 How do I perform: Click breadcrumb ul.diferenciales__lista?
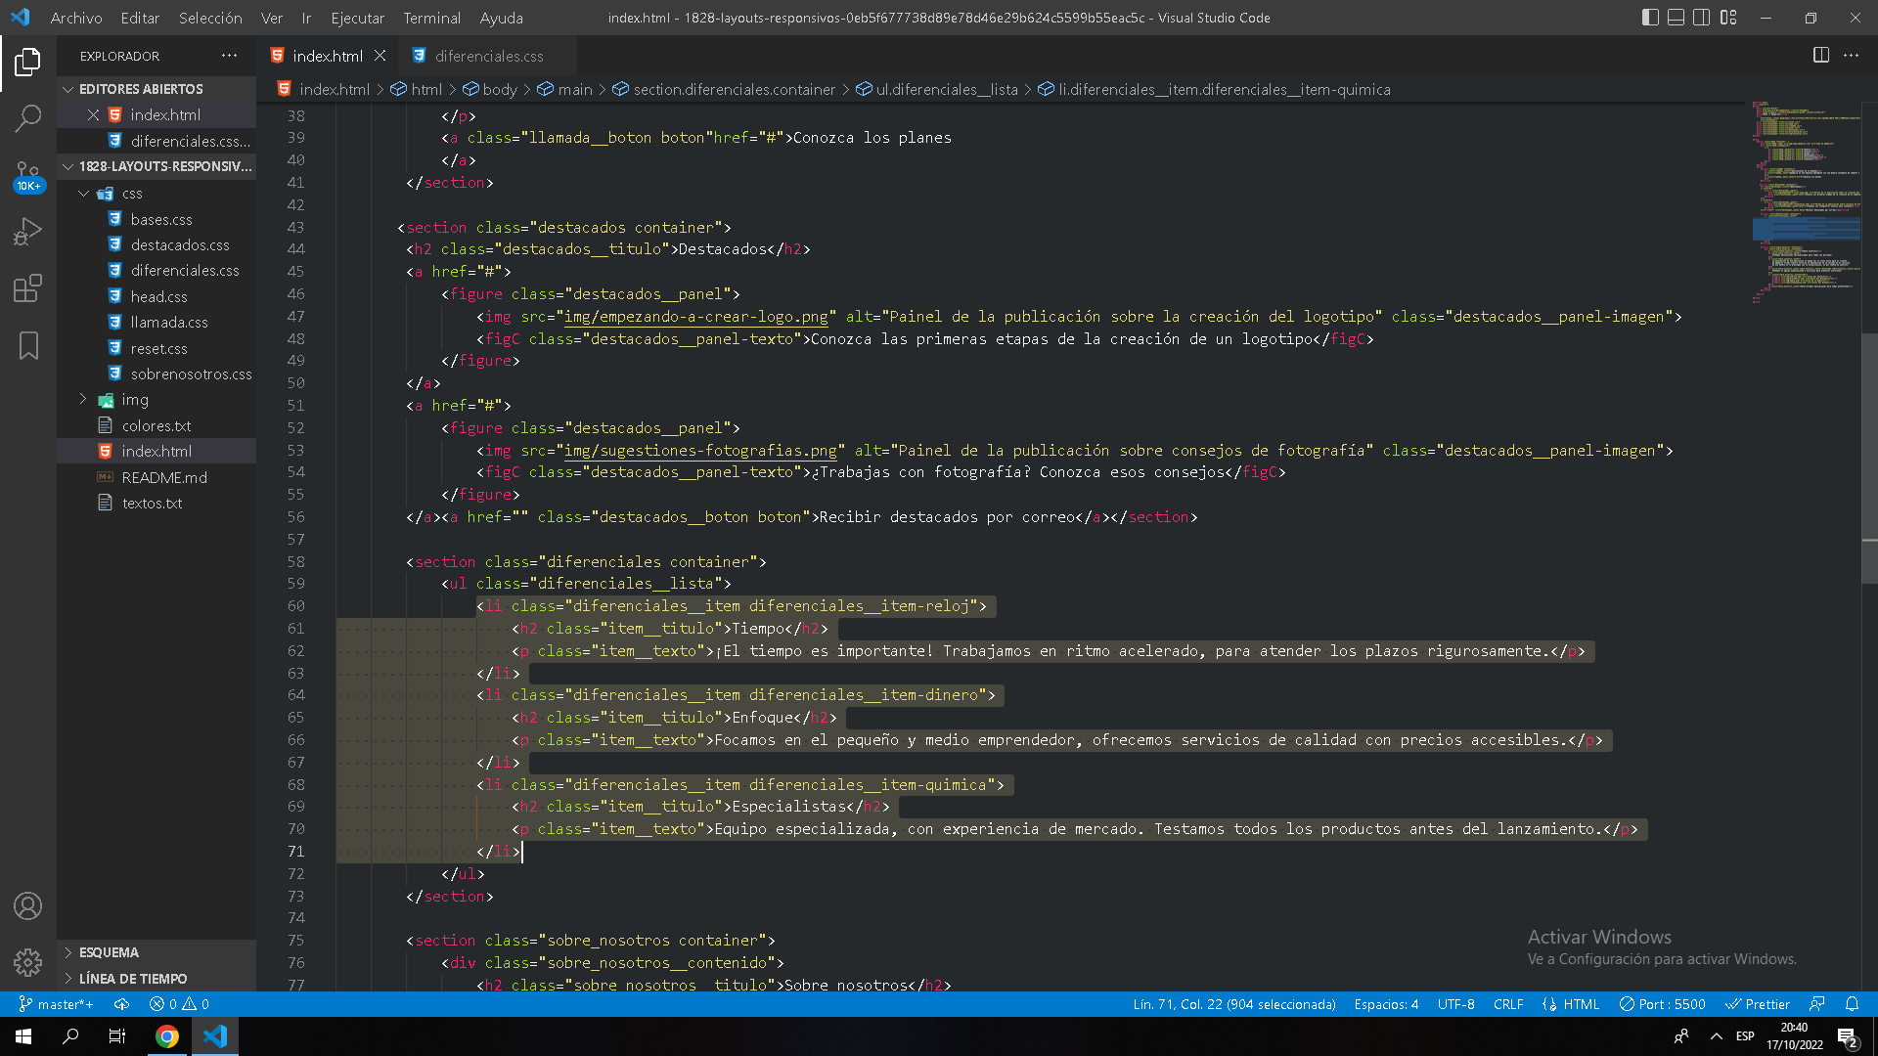click(937, 89)
